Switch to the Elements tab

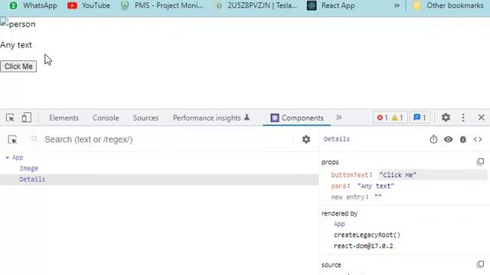tap(64, 118)
